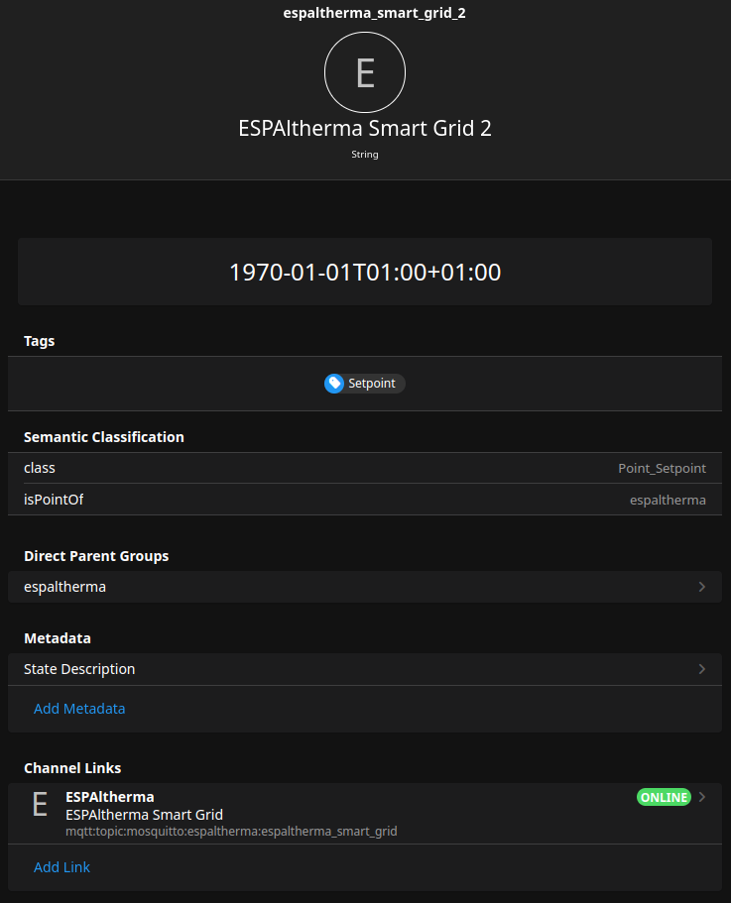Click the espaltherma isPointOf value
Viewport: 731px width, 903px height.
(x=668, y=500)
